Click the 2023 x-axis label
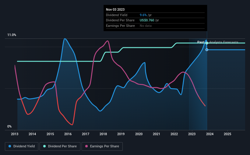The image size is (250, 155). (x=192, y=134)
